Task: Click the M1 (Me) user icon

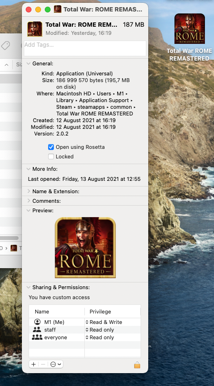Action: tap(37, 322)
